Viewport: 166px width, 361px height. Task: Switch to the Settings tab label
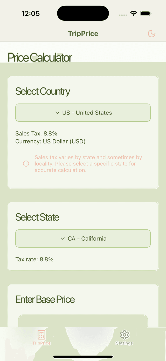(125, 343)
